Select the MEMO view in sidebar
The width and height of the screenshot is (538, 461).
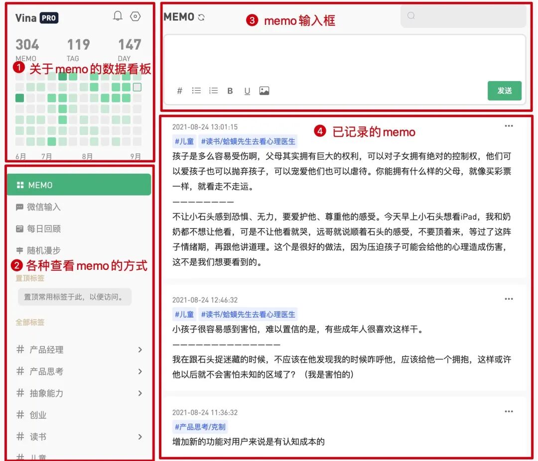pyautogui.click(x=79, y=185)
